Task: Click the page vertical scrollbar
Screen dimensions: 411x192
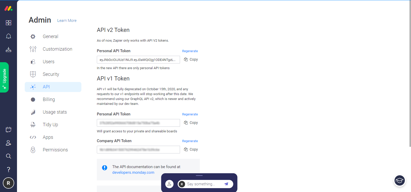Action: click(x=410, y=73)
